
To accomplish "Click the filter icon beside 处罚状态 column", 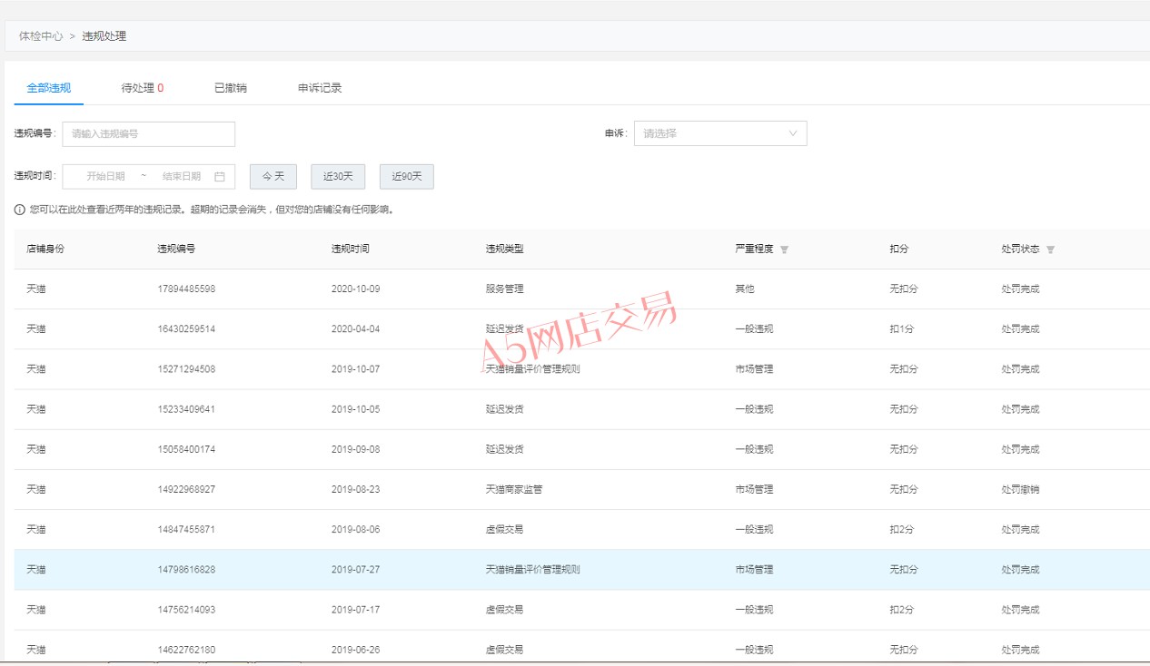I will (x=1050, y=250).
